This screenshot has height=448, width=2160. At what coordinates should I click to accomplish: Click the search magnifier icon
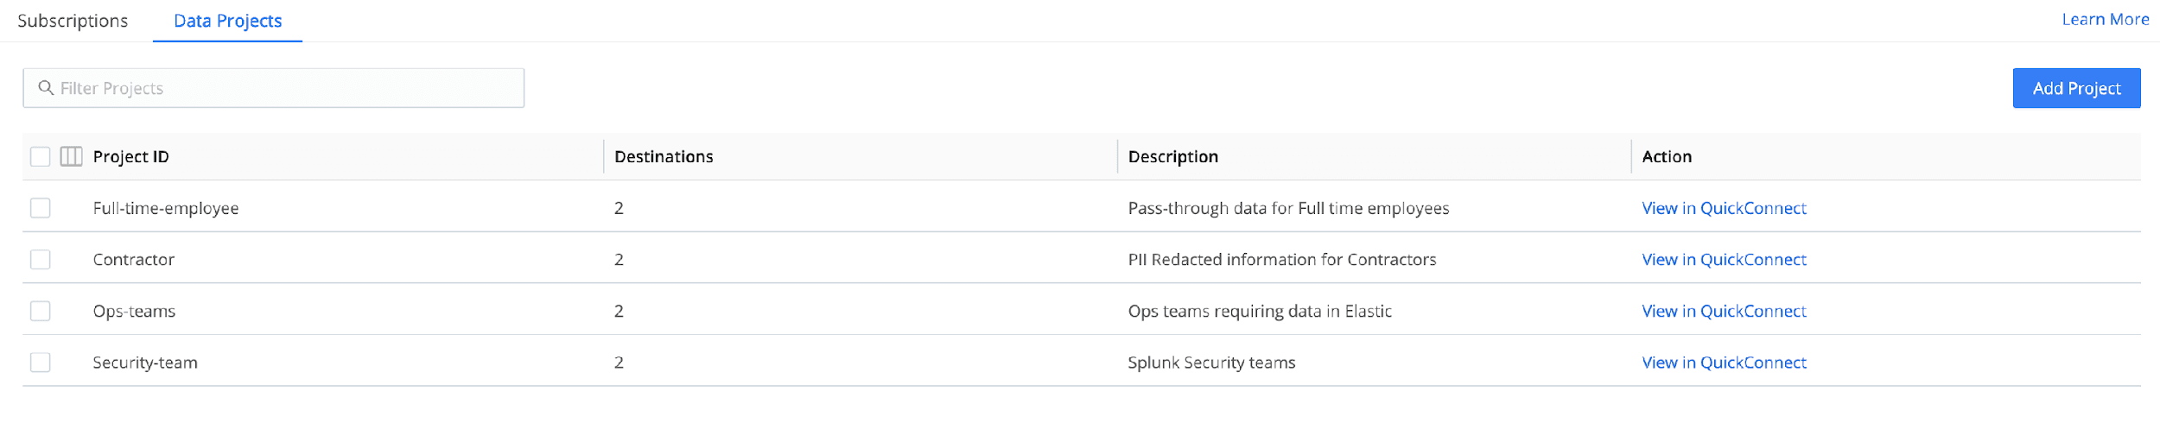[x=46, y=88]
